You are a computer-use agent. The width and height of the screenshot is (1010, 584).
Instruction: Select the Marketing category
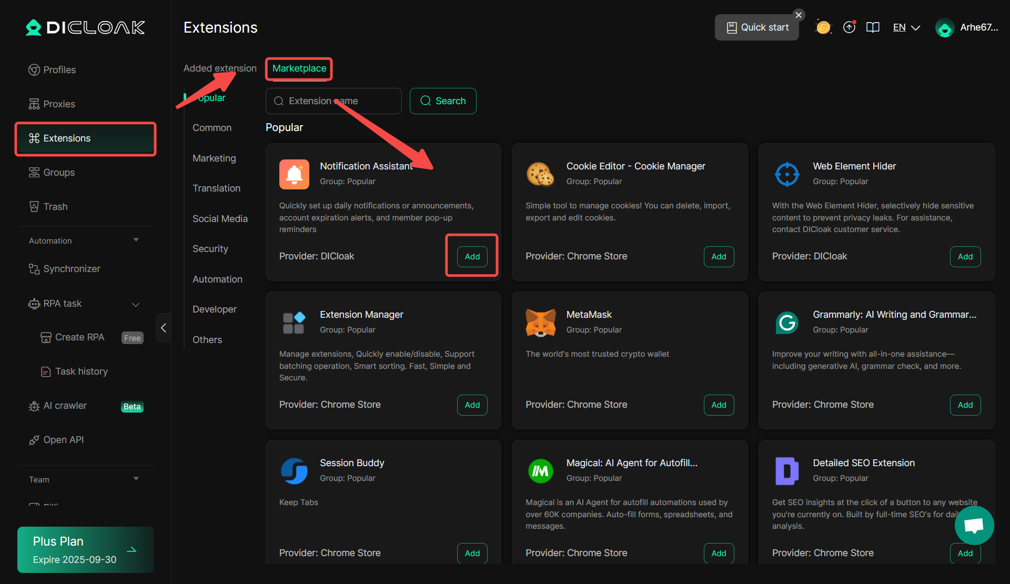tap(214, 158)
